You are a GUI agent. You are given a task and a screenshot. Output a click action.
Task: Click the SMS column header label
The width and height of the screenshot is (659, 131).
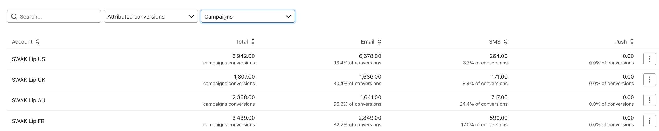click(495, 42)
